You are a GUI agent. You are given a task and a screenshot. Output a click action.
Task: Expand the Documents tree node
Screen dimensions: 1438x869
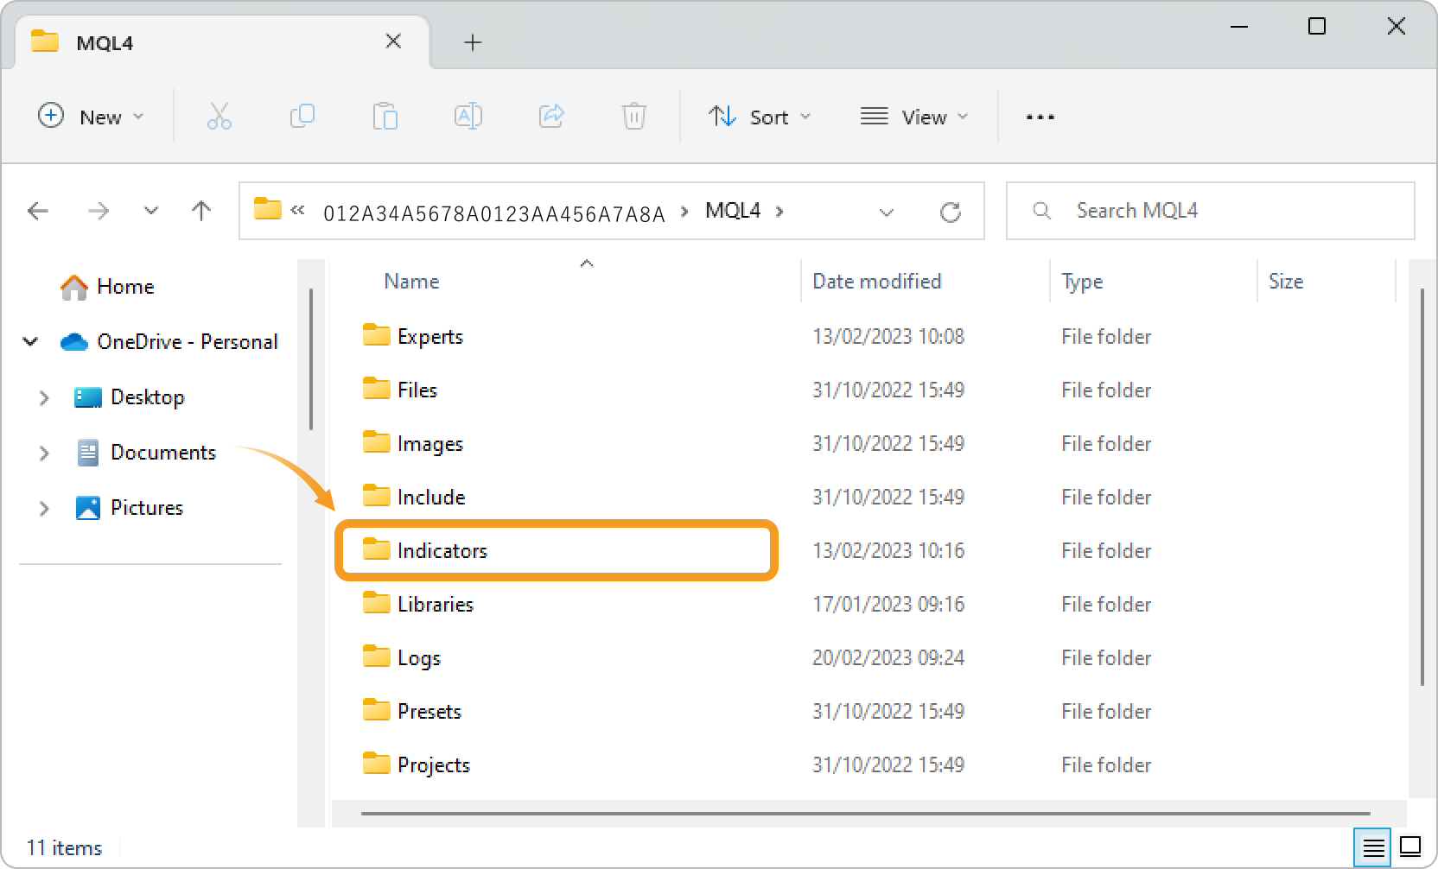tap(44, 453)
